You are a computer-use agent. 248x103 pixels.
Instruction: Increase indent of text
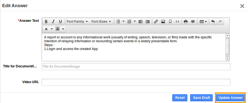tap(148, 22)
